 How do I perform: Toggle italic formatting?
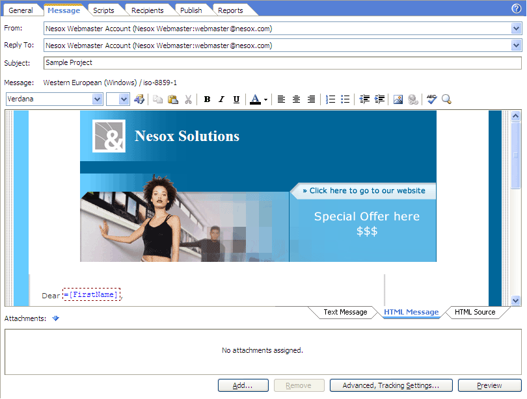221,99
